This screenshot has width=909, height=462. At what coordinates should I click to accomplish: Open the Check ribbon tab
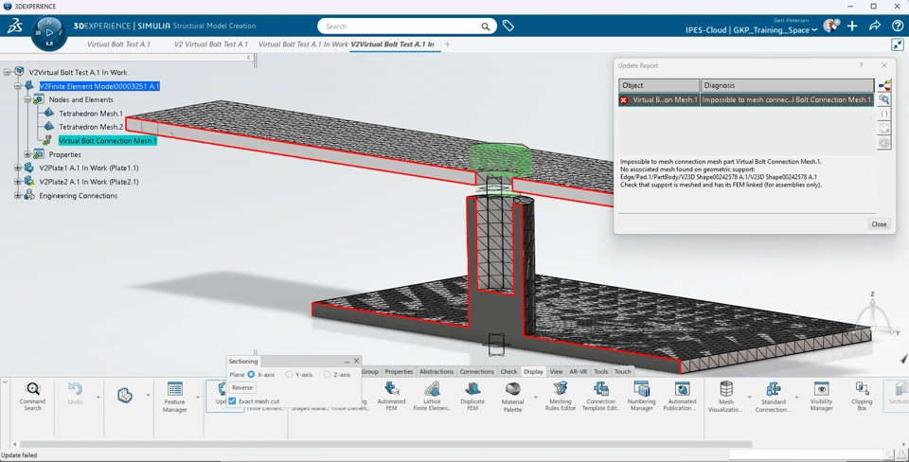coord(508,371)
